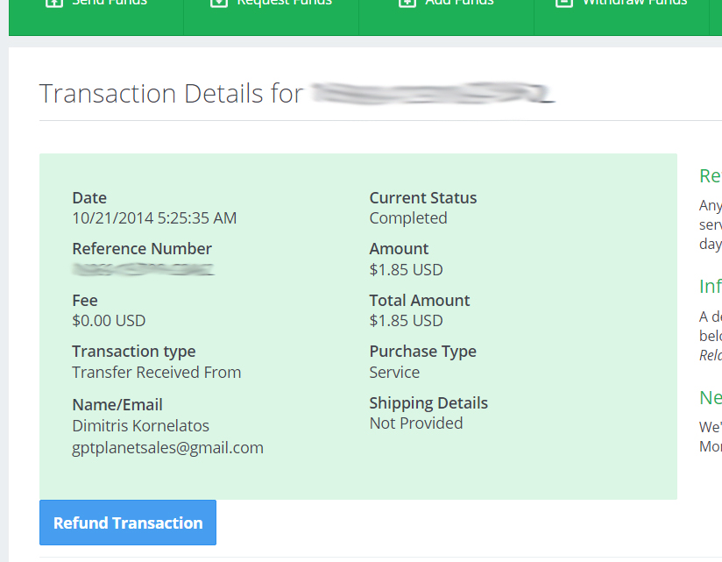Click the Add Funds icon
Screen dimensions: 722x562
tap(407, 3)
